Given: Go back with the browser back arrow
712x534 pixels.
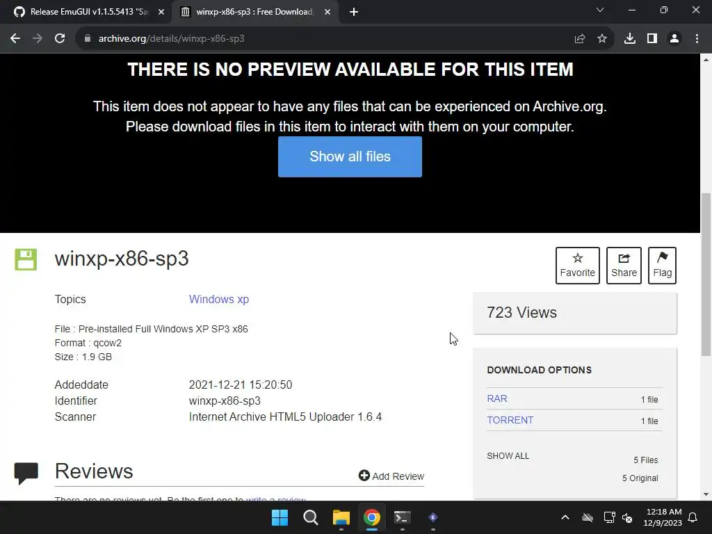Looking at the screenshot, I should click(15, 39).
